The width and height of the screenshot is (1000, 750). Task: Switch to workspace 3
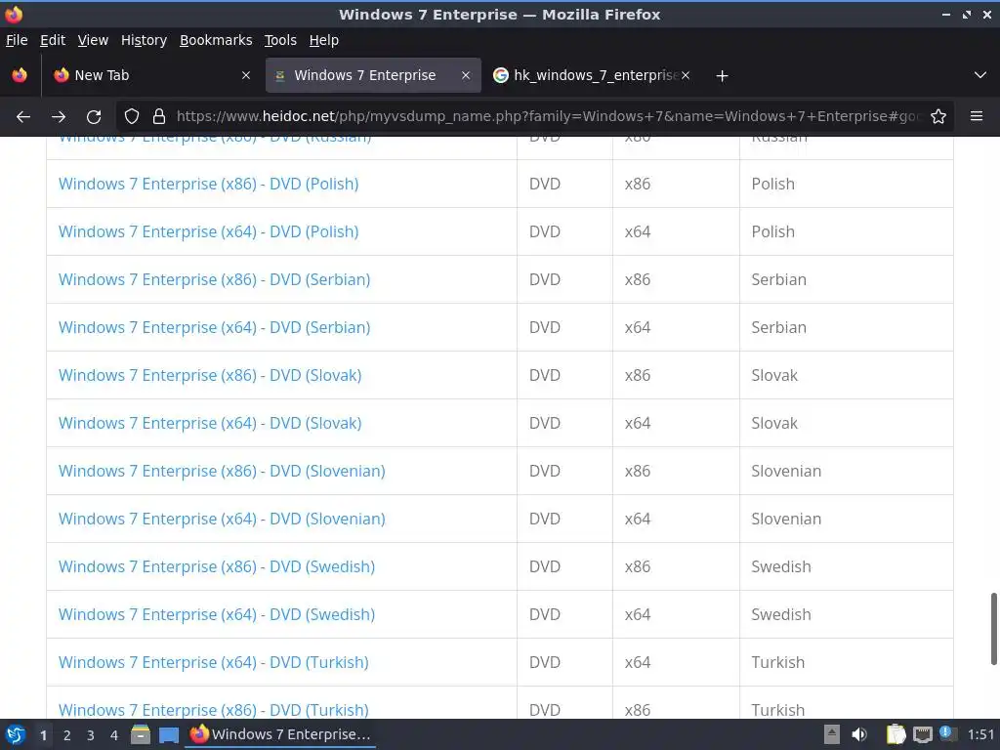[91, 735]
